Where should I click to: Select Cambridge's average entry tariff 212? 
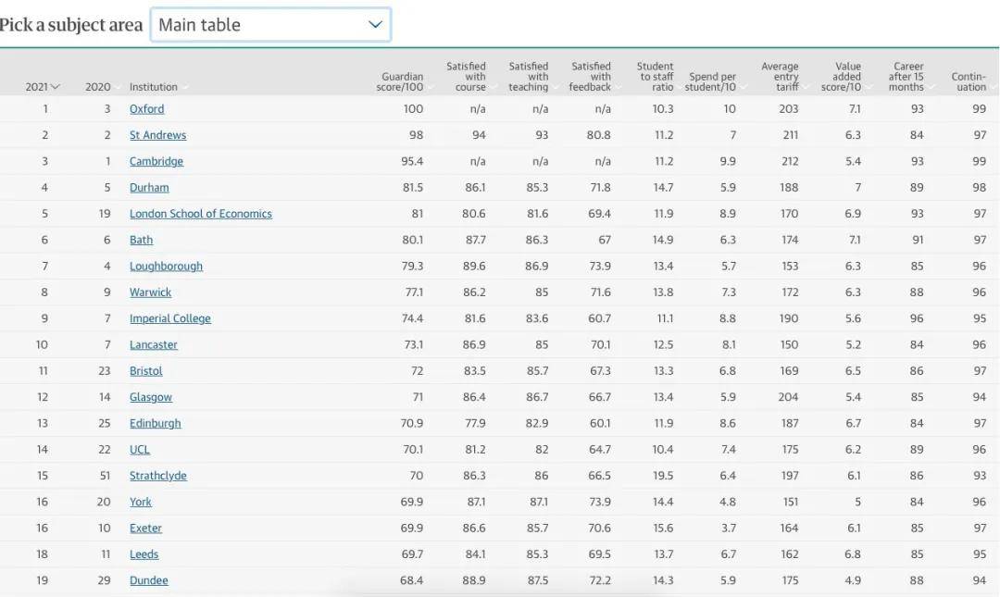[x=790, y=161]
